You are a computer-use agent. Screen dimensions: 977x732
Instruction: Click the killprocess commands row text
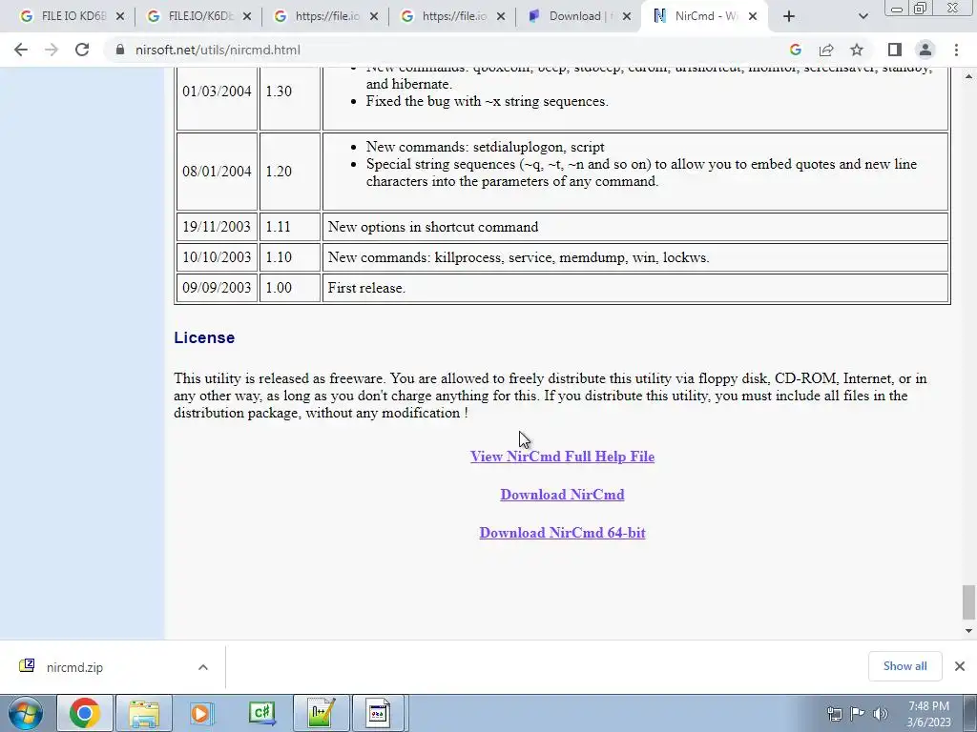pos(518,257)
